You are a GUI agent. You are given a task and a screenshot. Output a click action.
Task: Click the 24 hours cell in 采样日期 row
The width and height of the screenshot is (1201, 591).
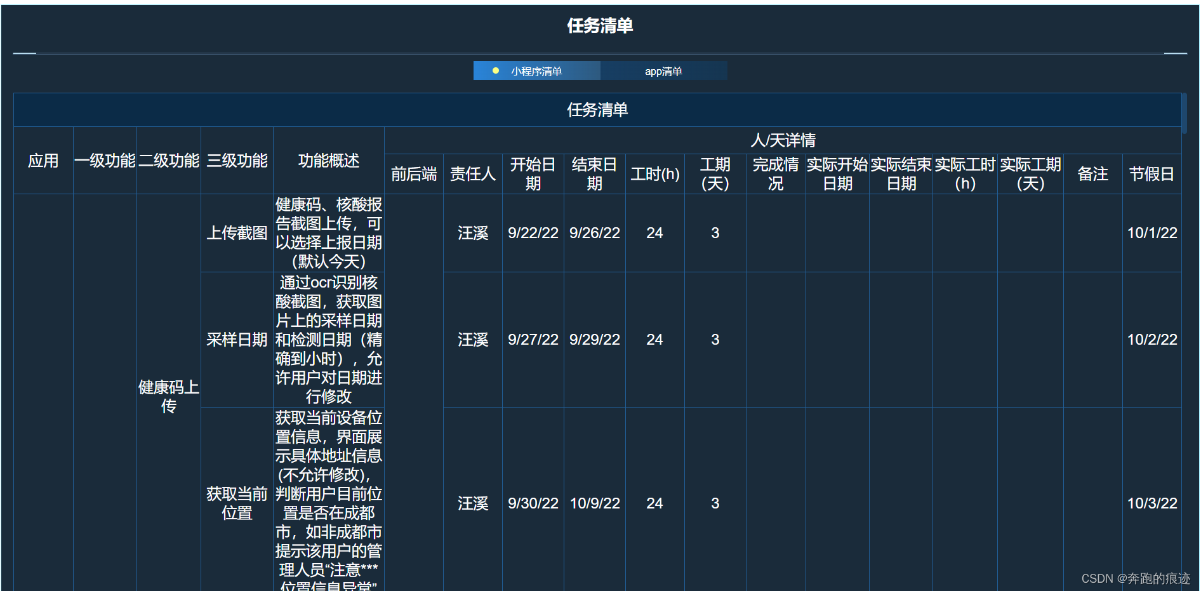click(655, 340)
